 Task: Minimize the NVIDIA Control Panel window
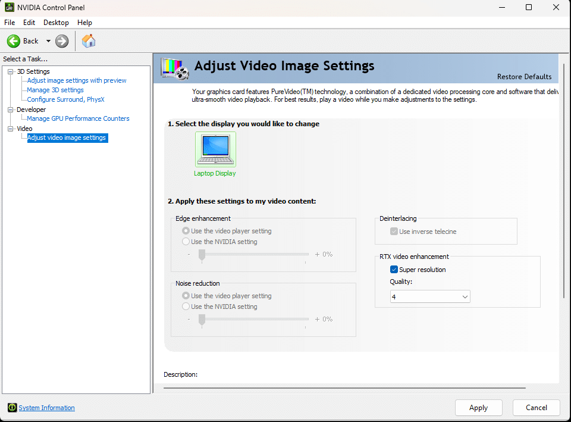point(502,7)
